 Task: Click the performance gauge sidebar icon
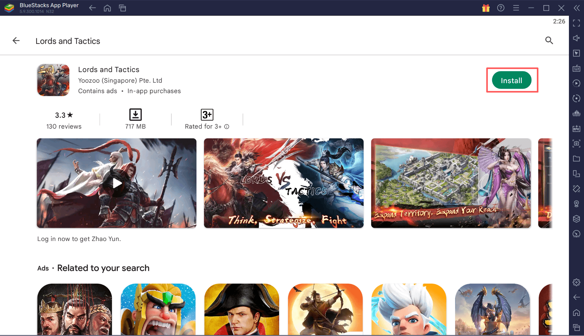coord(576,234)
